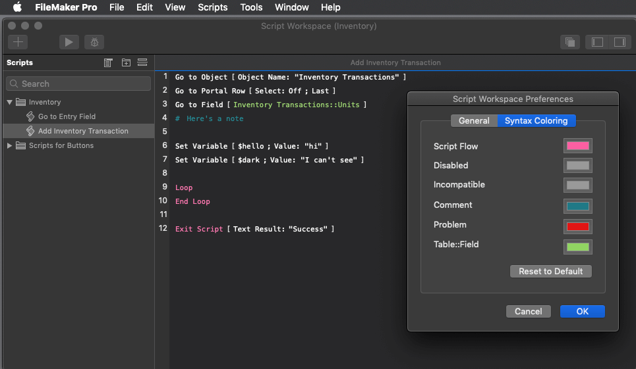Click the Exit Script step line
The image size is (636, 369).
254,229
